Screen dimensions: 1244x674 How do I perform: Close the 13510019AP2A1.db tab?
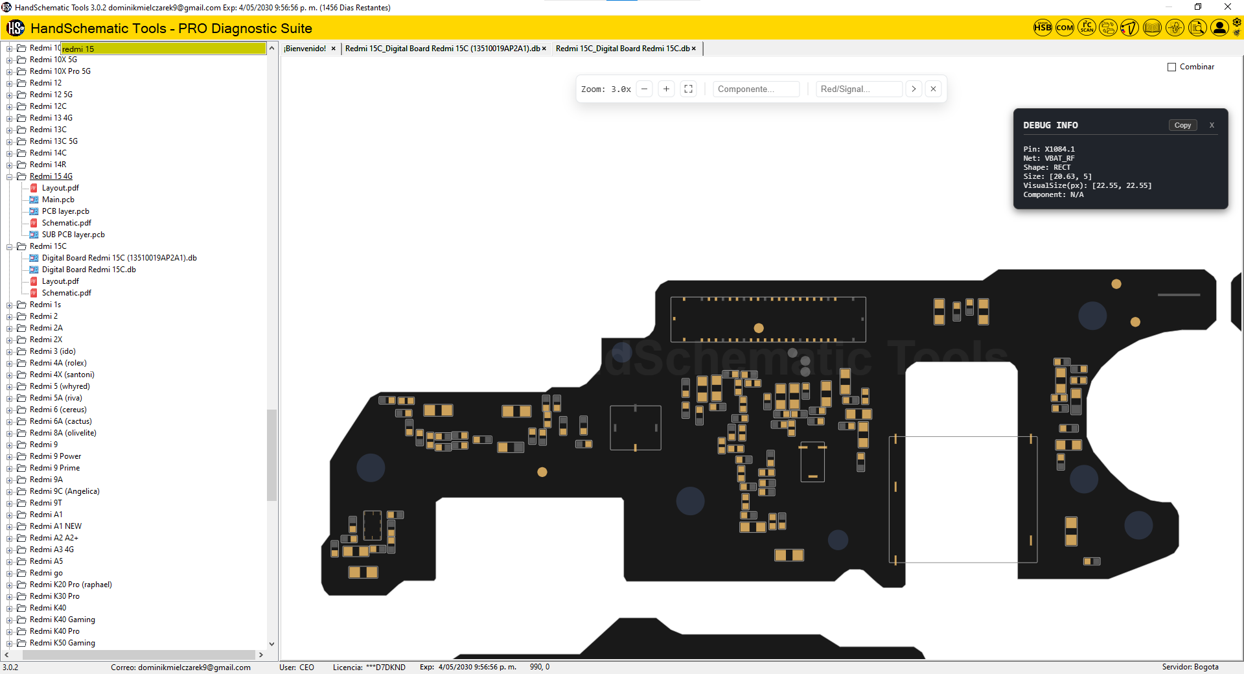click(x=544, y=49)
